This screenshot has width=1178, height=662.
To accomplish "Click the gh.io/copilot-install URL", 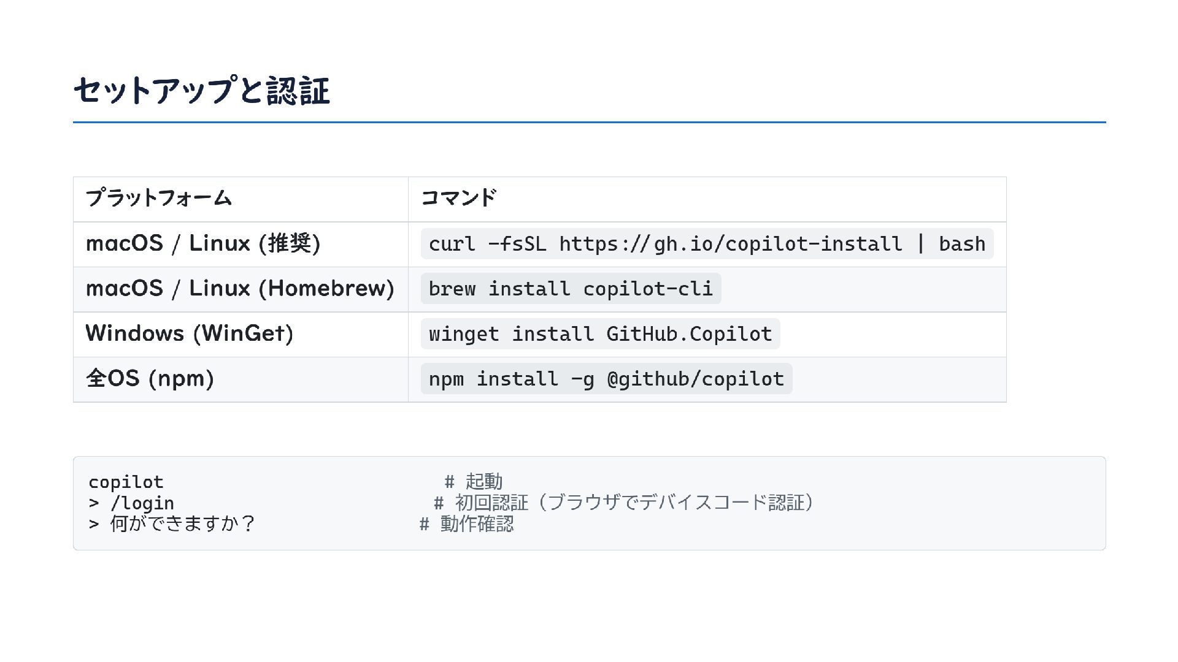I will [730, 244].
